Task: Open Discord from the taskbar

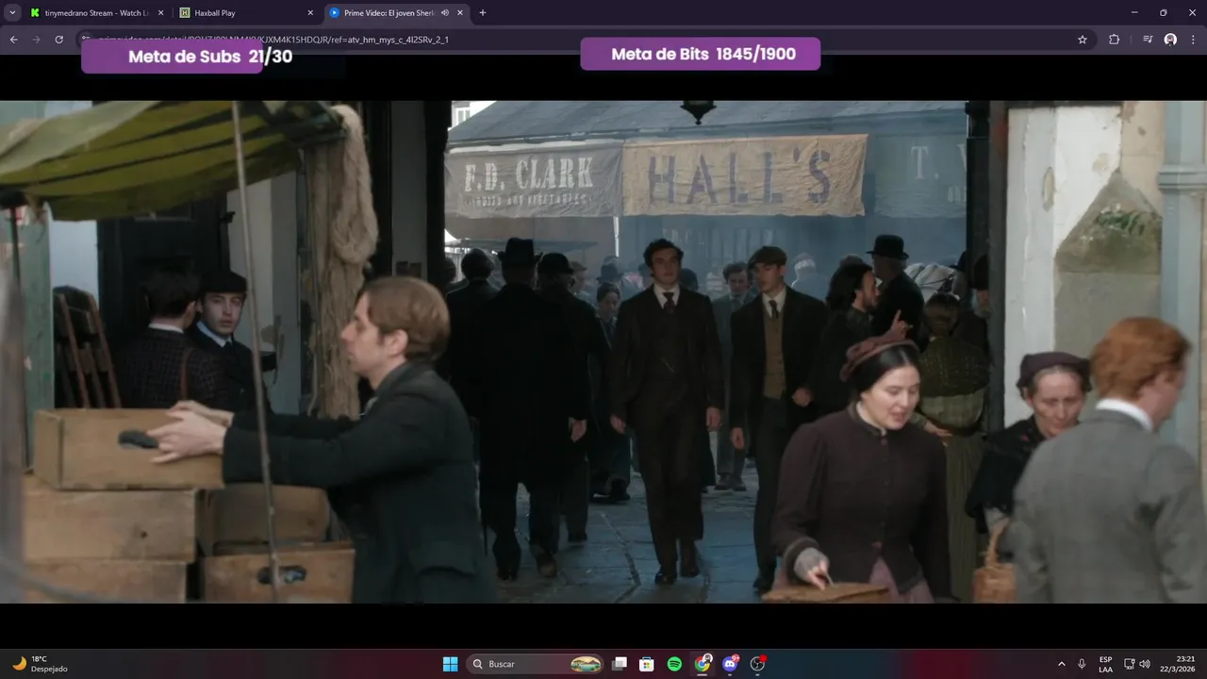Action: (730, 664)
